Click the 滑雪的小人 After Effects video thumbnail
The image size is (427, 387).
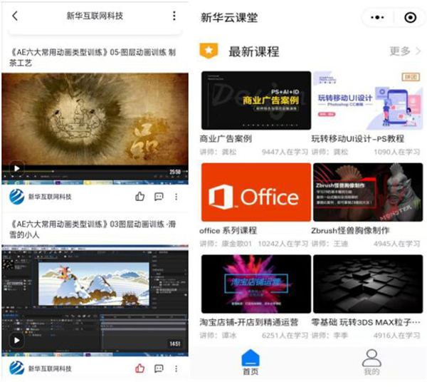(x=95, y=300)
